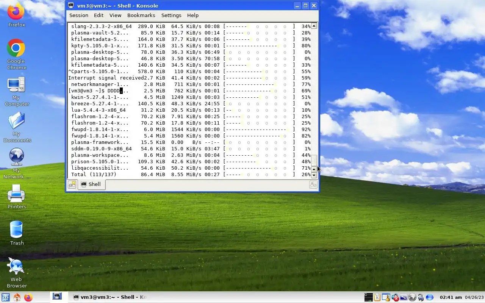Screen dimensions: 485x303
Task: Open the Edit menu
Action: pos(99,15)
